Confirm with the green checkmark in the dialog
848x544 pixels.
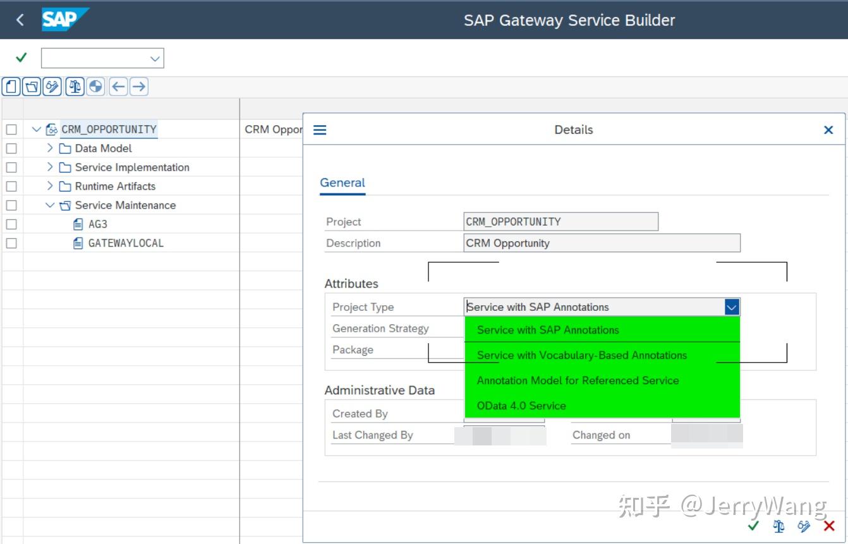pyautogui.click(x=753, y=526)
